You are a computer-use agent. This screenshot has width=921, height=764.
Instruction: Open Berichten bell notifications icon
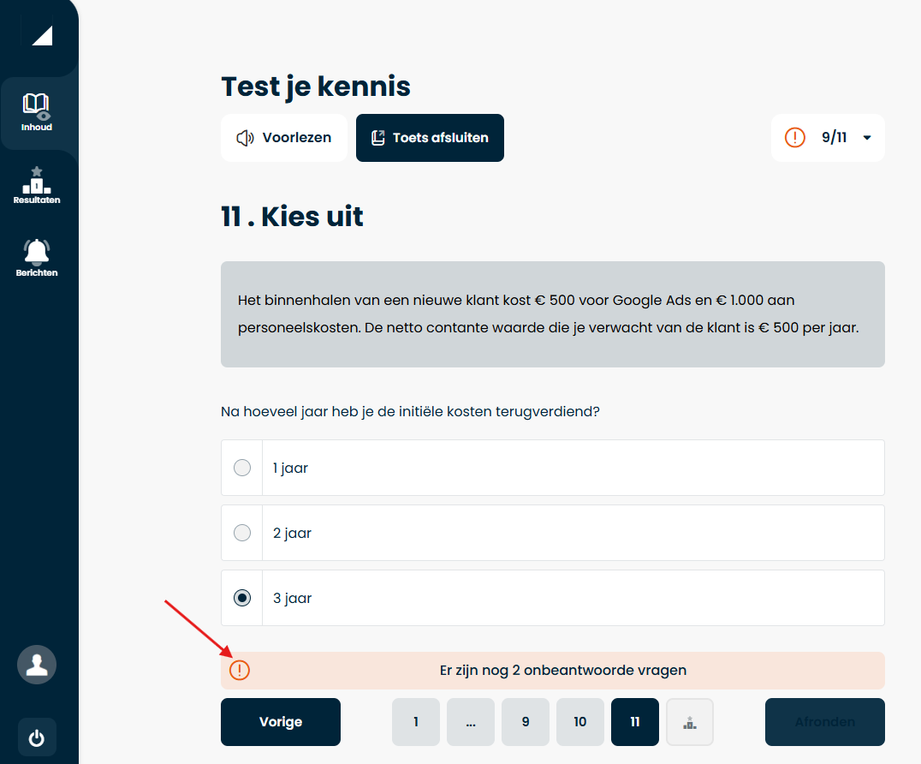tap(37, 253)
